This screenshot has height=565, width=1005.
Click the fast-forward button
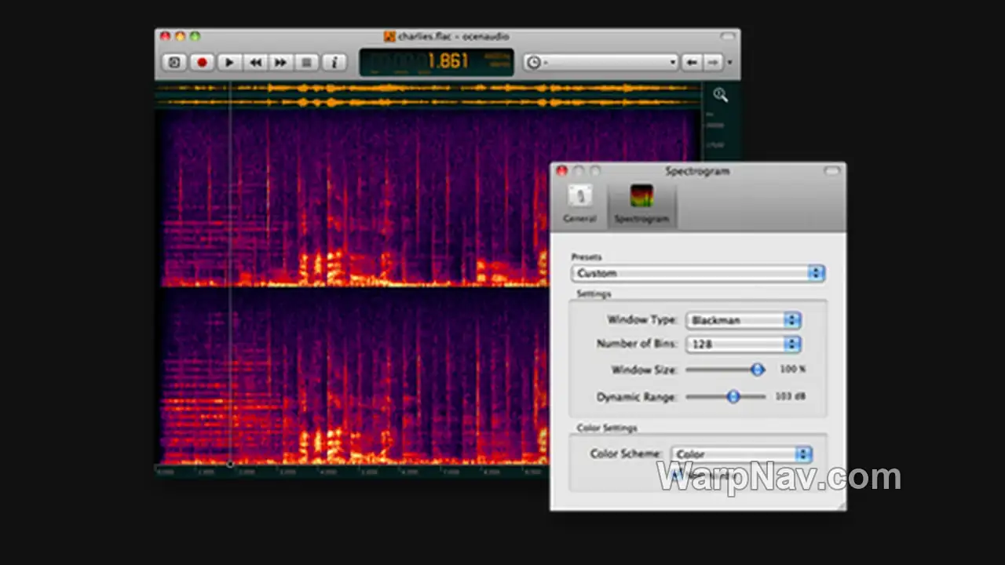(x=280, y=63)
